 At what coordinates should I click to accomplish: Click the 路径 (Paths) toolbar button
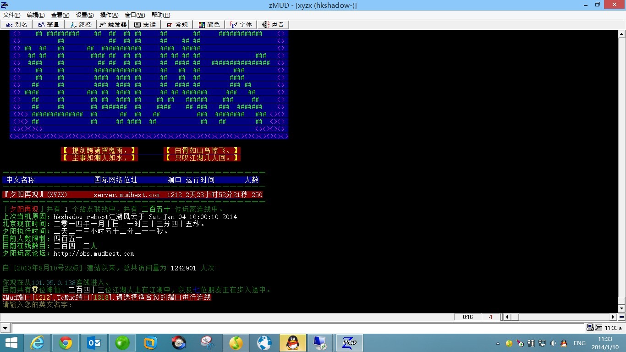(x=81, y=25)
